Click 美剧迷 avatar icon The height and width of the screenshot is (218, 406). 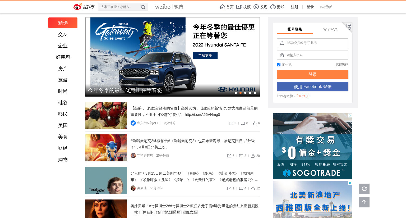pos(133,188)
